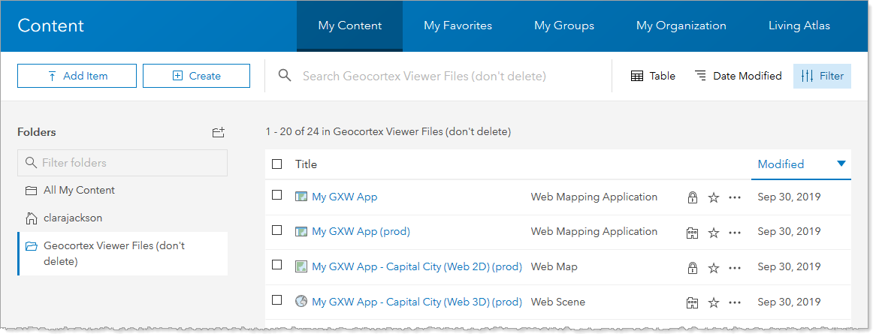Favorite My GXW App (prod) with the star
873x334 pixels.
coord(714,233)
